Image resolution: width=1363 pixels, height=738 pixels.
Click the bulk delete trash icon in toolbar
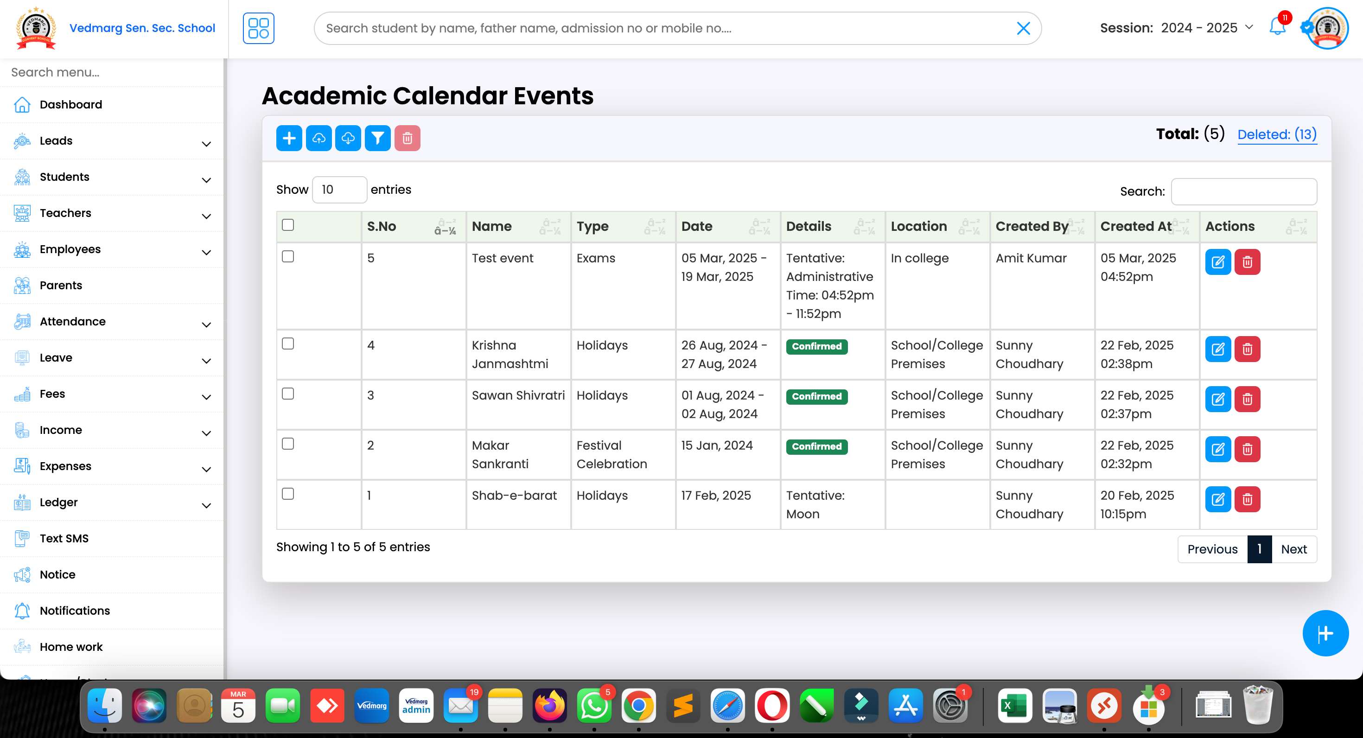coord(407,138)
